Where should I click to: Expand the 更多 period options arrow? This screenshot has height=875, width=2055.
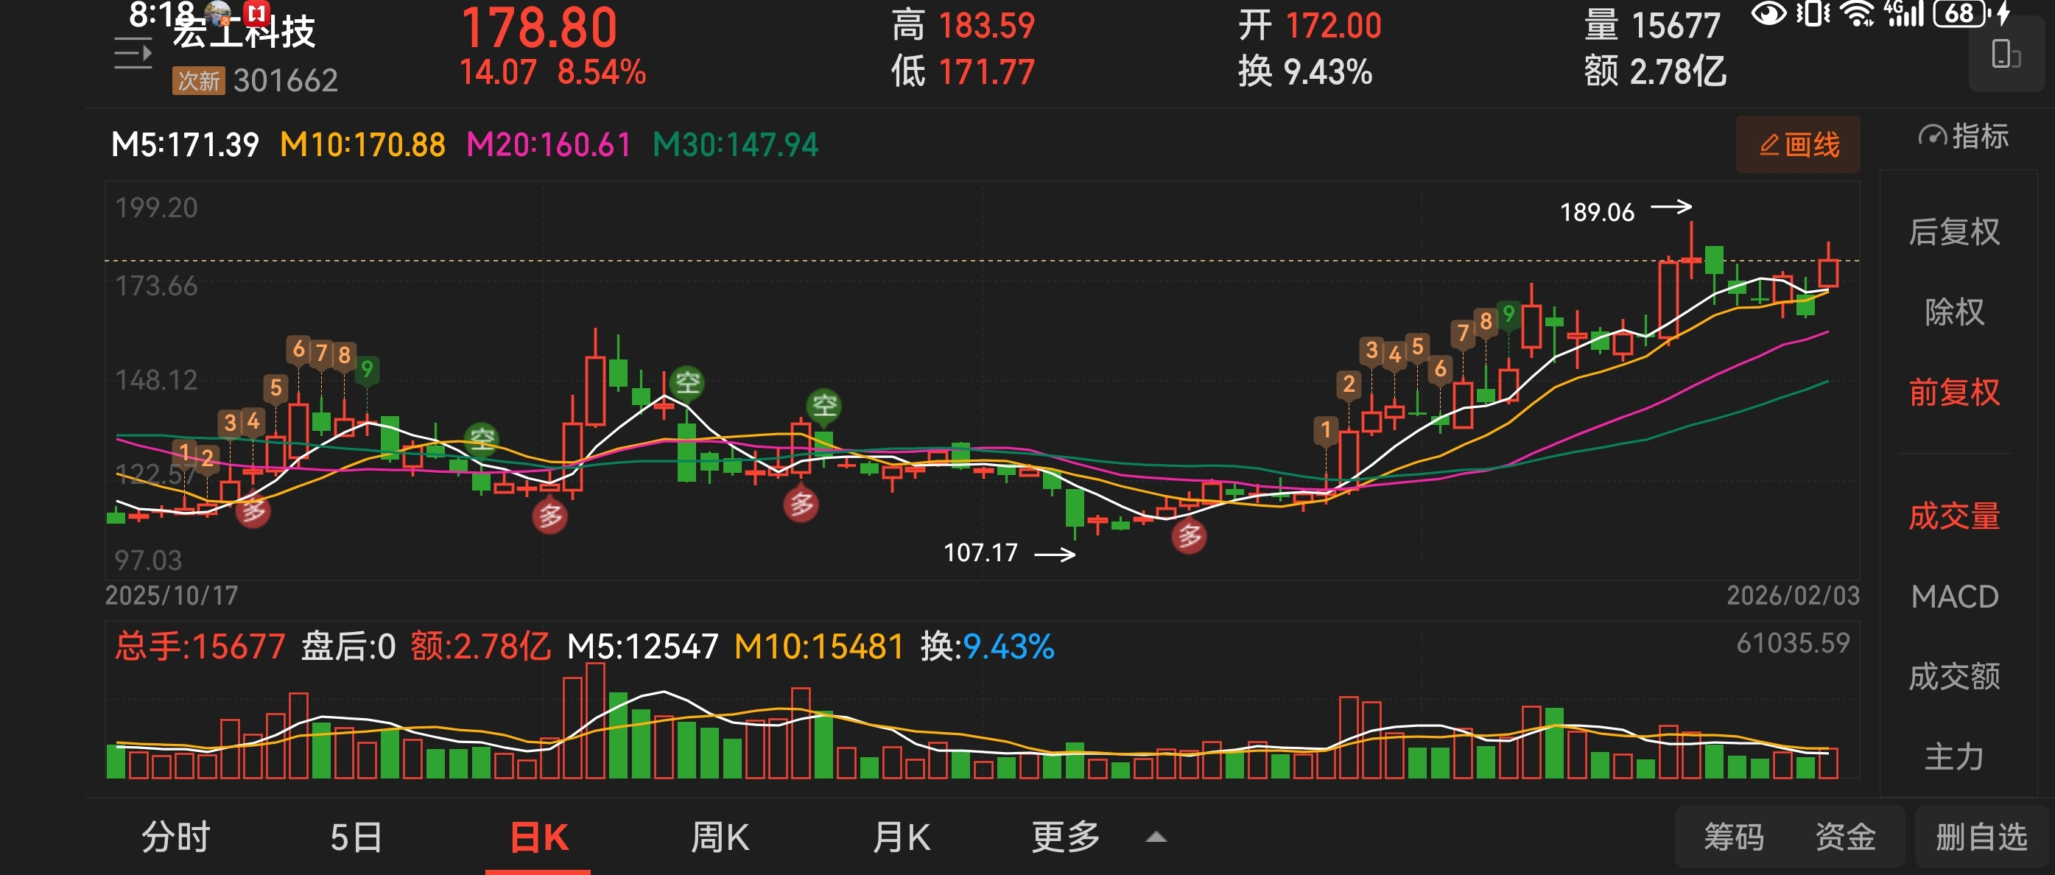click(x=1156, y=837)
